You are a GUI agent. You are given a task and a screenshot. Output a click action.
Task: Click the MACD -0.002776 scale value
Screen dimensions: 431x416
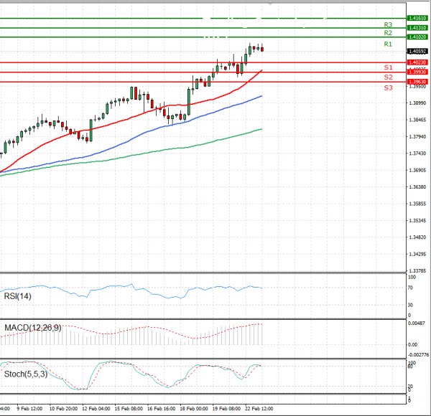418,355
